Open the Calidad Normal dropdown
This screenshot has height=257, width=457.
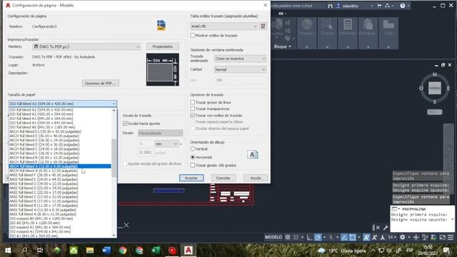point(240,70)
